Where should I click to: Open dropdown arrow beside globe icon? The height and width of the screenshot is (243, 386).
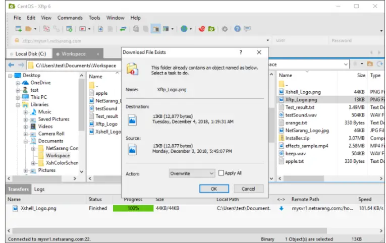point(191,29)
